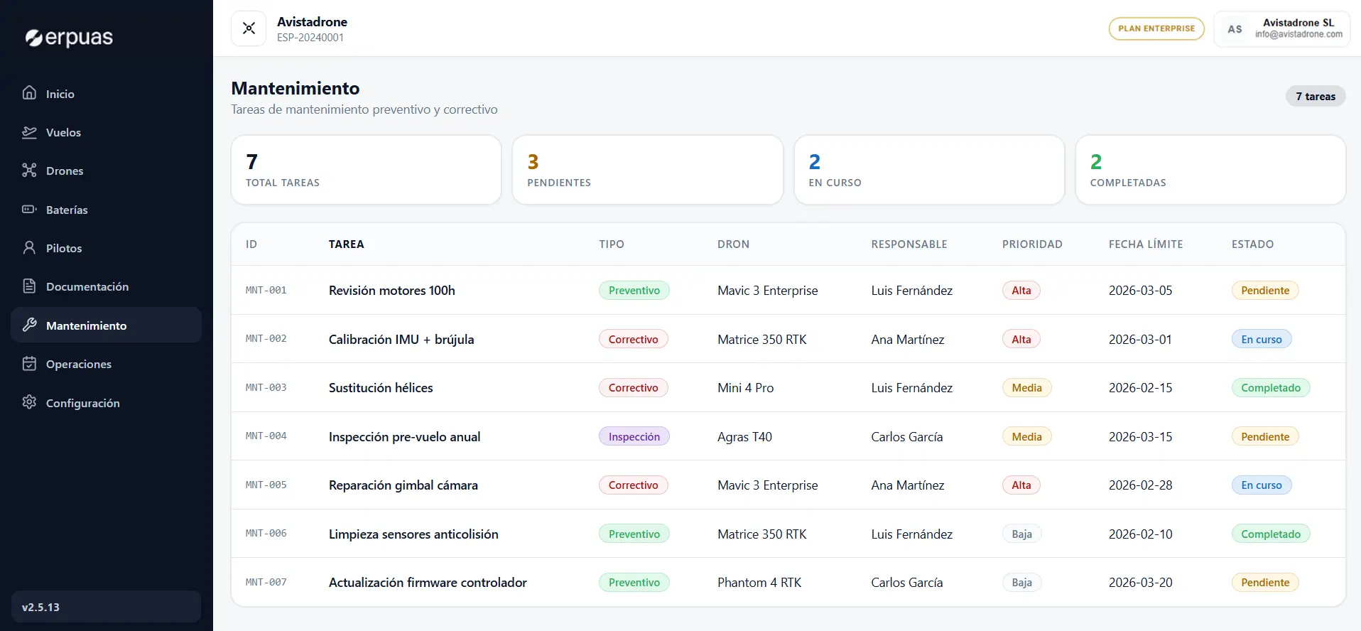Viewport: 1361px width, 631px height.
Task: Select the En Curso summary card
Action: (928, 170)
